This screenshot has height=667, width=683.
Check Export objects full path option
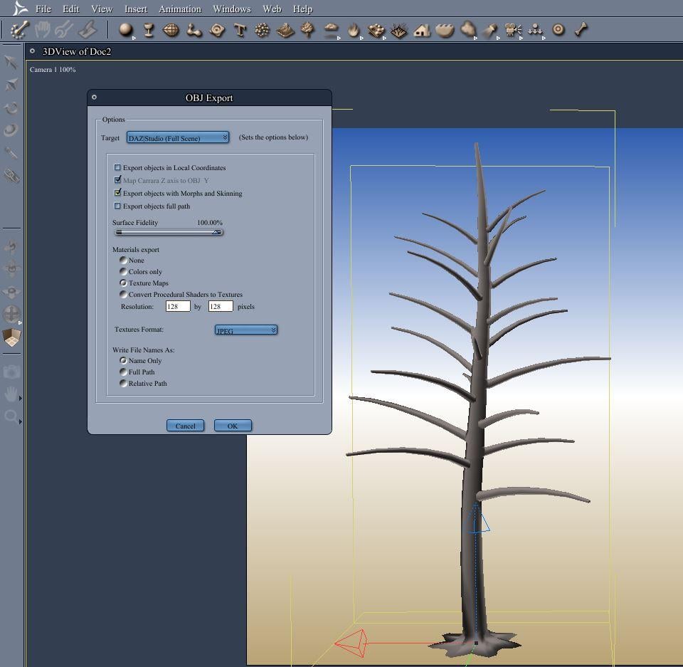point(118,206)
